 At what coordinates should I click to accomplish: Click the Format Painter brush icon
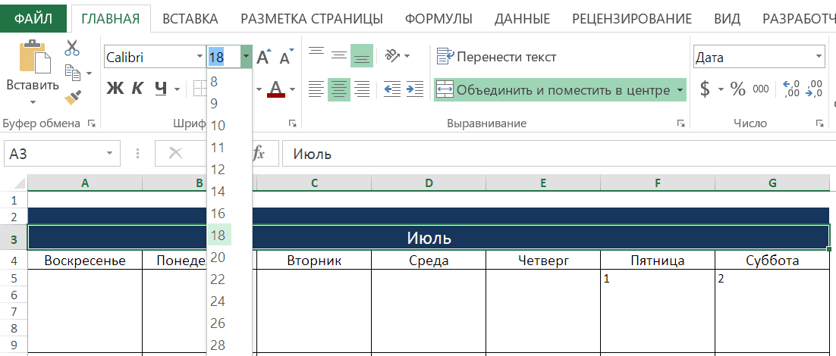pos(72,98)
